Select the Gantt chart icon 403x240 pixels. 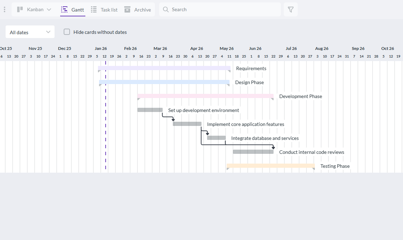(65, 9)
